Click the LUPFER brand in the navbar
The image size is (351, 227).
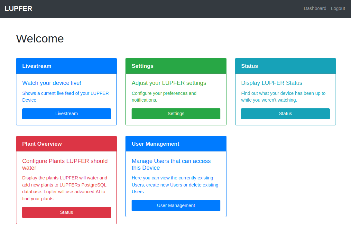18,9
